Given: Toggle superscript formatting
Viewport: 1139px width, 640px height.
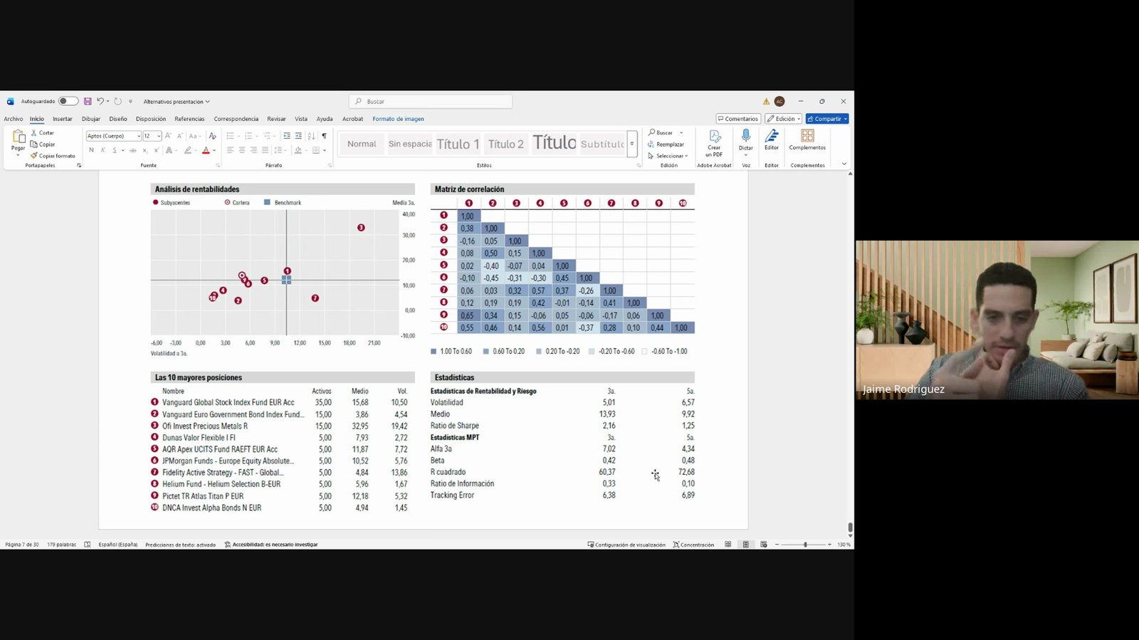Looking at the screenshot, I should (156, 150).
